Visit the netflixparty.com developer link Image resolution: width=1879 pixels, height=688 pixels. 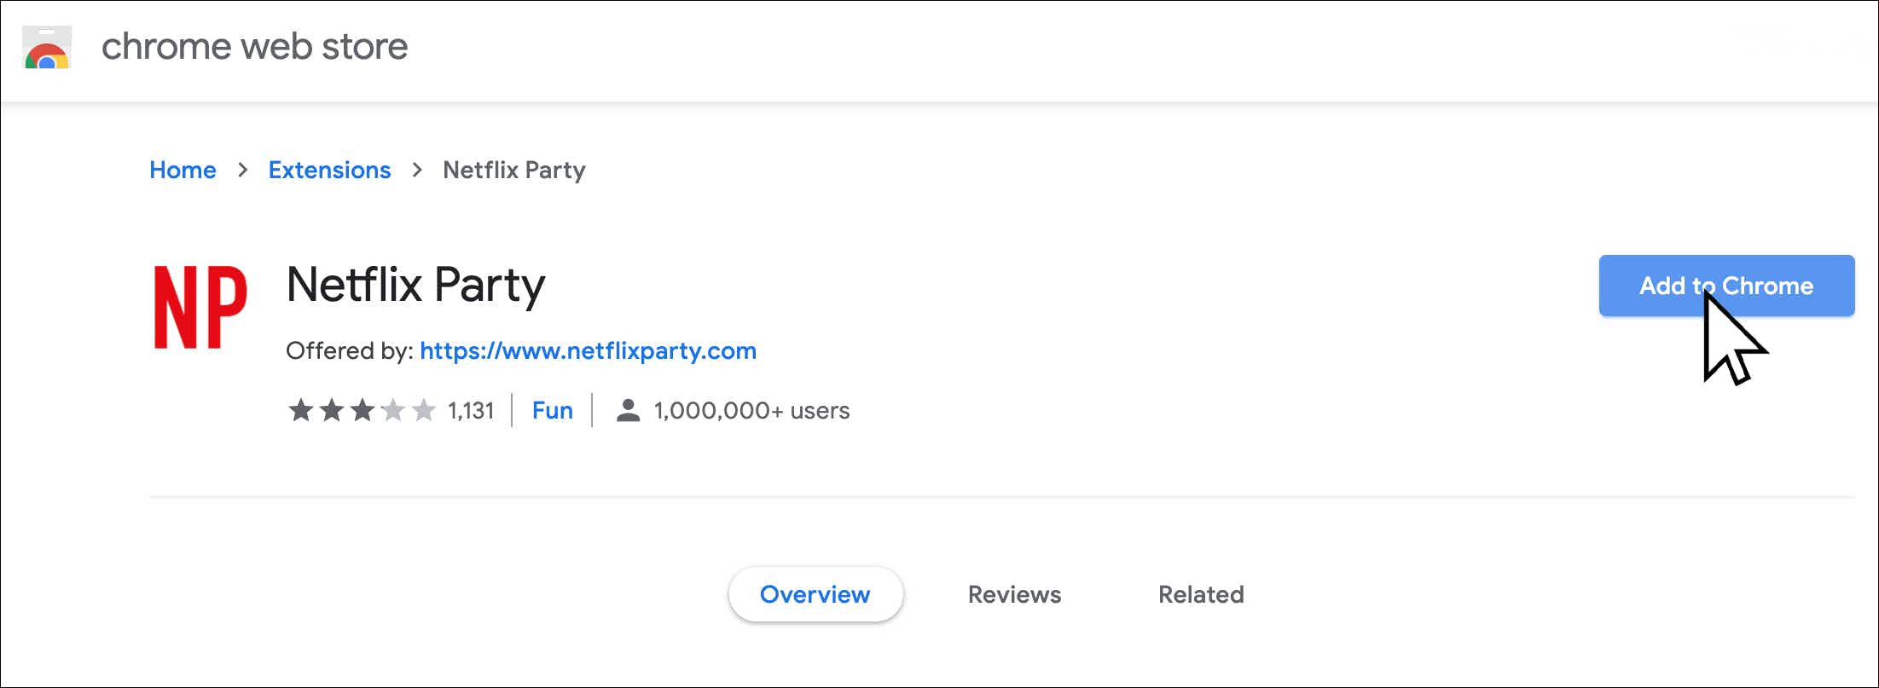tap(588, 350)
